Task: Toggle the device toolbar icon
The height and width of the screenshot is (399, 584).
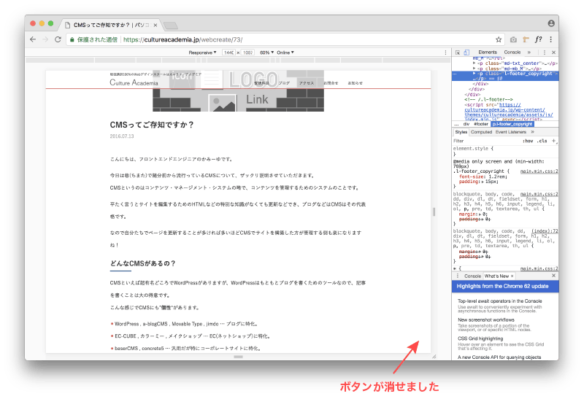Action: point(466,53)
